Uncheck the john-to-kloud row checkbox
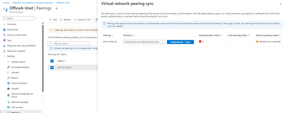The image size is (286, 113). (52, 67)
